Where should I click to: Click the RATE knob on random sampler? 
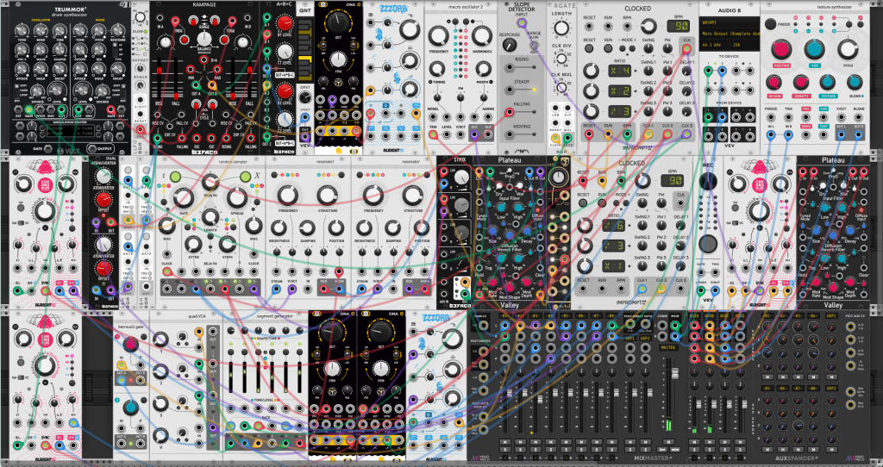coord(183,197)
